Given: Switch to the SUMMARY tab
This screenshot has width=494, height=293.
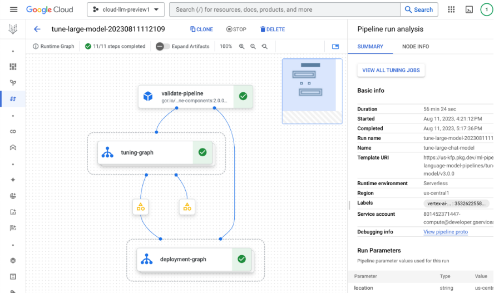Looking at the screenshot, I should pyautogui.click(x=370, y=47).
